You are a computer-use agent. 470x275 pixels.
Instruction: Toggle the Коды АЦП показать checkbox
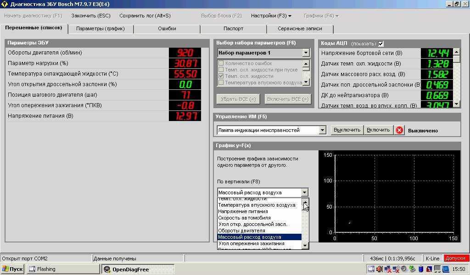[380, 44]
